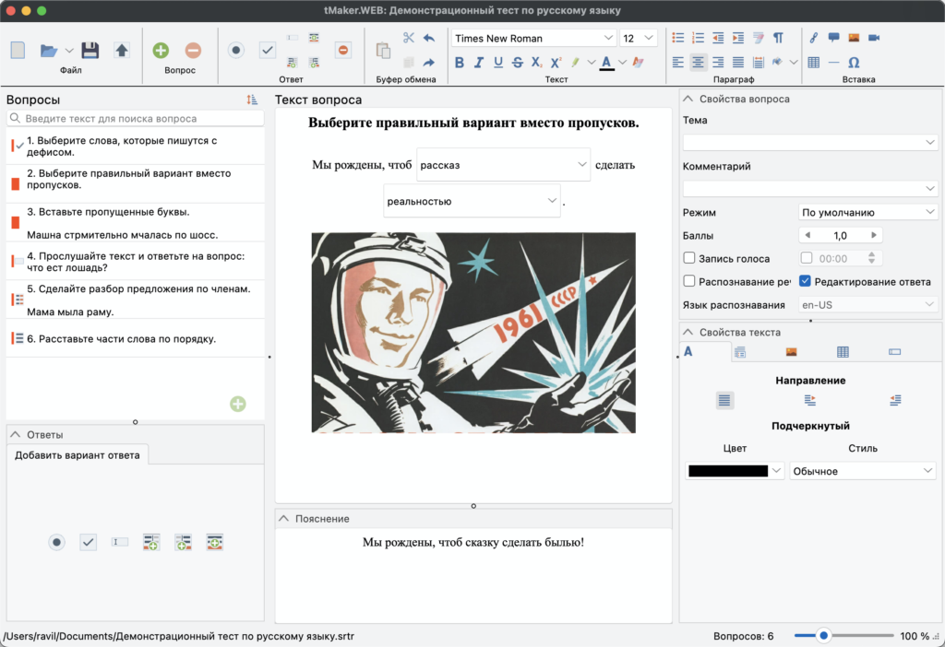The image size is (945, 647).
Task: Select the multiple choice check icon in the Ответ toolbar
Action: tap(268, 50)
